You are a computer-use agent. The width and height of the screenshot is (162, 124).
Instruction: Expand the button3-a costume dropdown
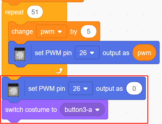tap(82, 110)
